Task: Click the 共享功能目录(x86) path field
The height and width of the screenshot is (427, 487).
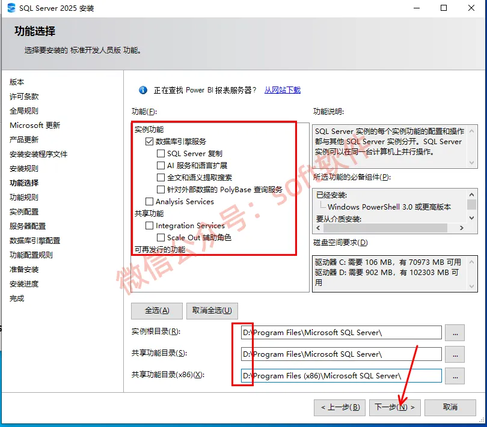Action: (x=341, y=376)
